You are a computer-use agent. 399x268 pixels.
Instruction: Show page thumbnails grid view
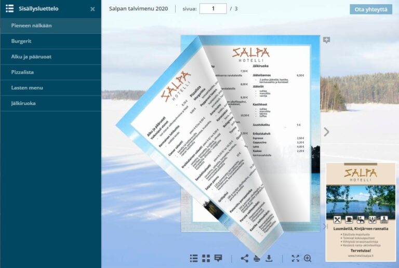point(206,258)
